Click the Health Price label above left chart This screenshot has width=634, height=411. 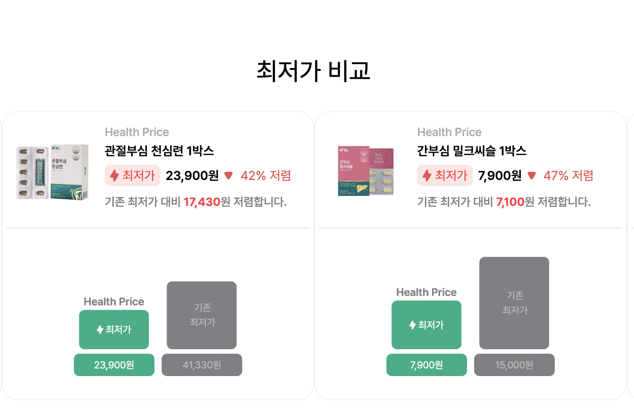pyautogui.click(x=114, y=301)
